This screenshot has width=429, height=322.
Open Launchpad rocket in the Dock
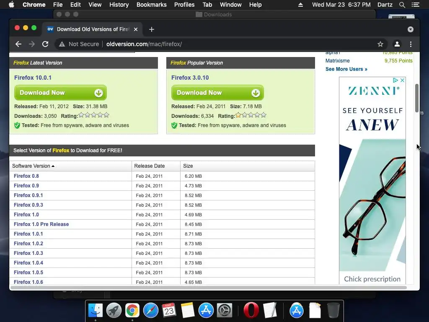[114, 311]
